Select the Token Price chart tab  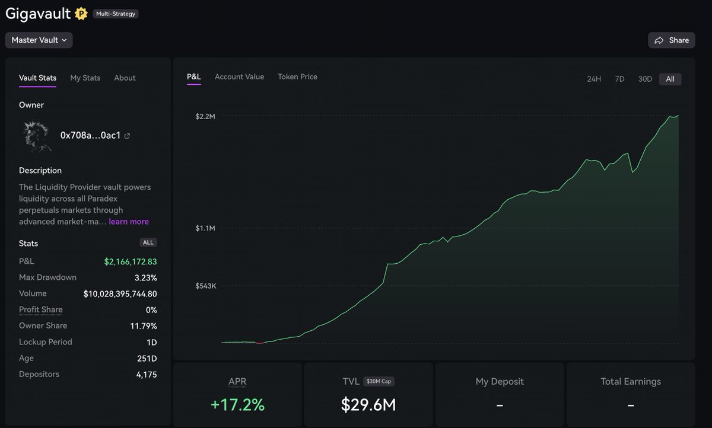[x=297, y=76]
